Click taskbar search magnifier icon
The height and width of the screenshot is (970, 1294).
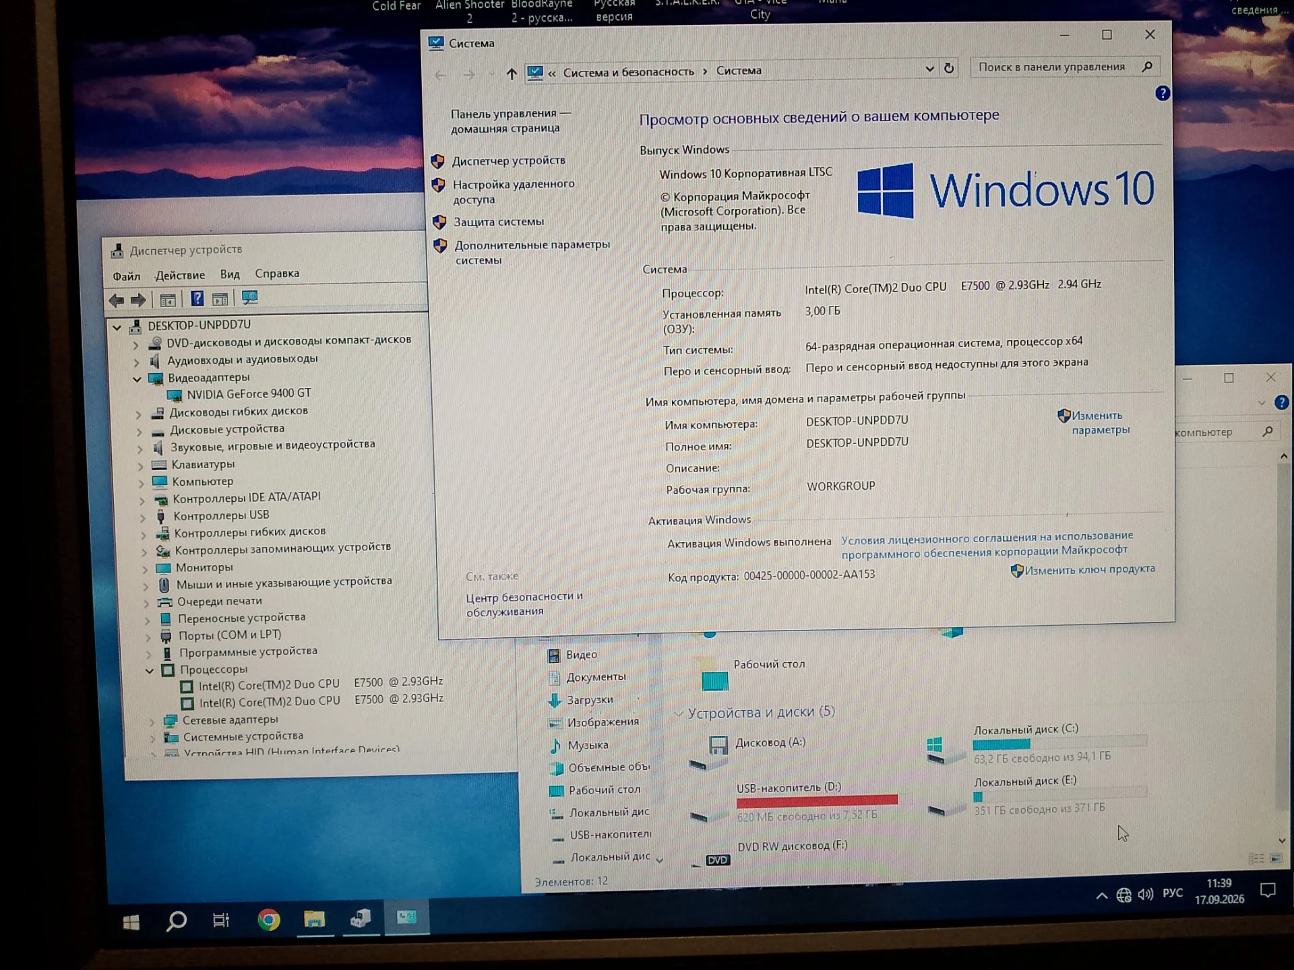coord(176,921)
